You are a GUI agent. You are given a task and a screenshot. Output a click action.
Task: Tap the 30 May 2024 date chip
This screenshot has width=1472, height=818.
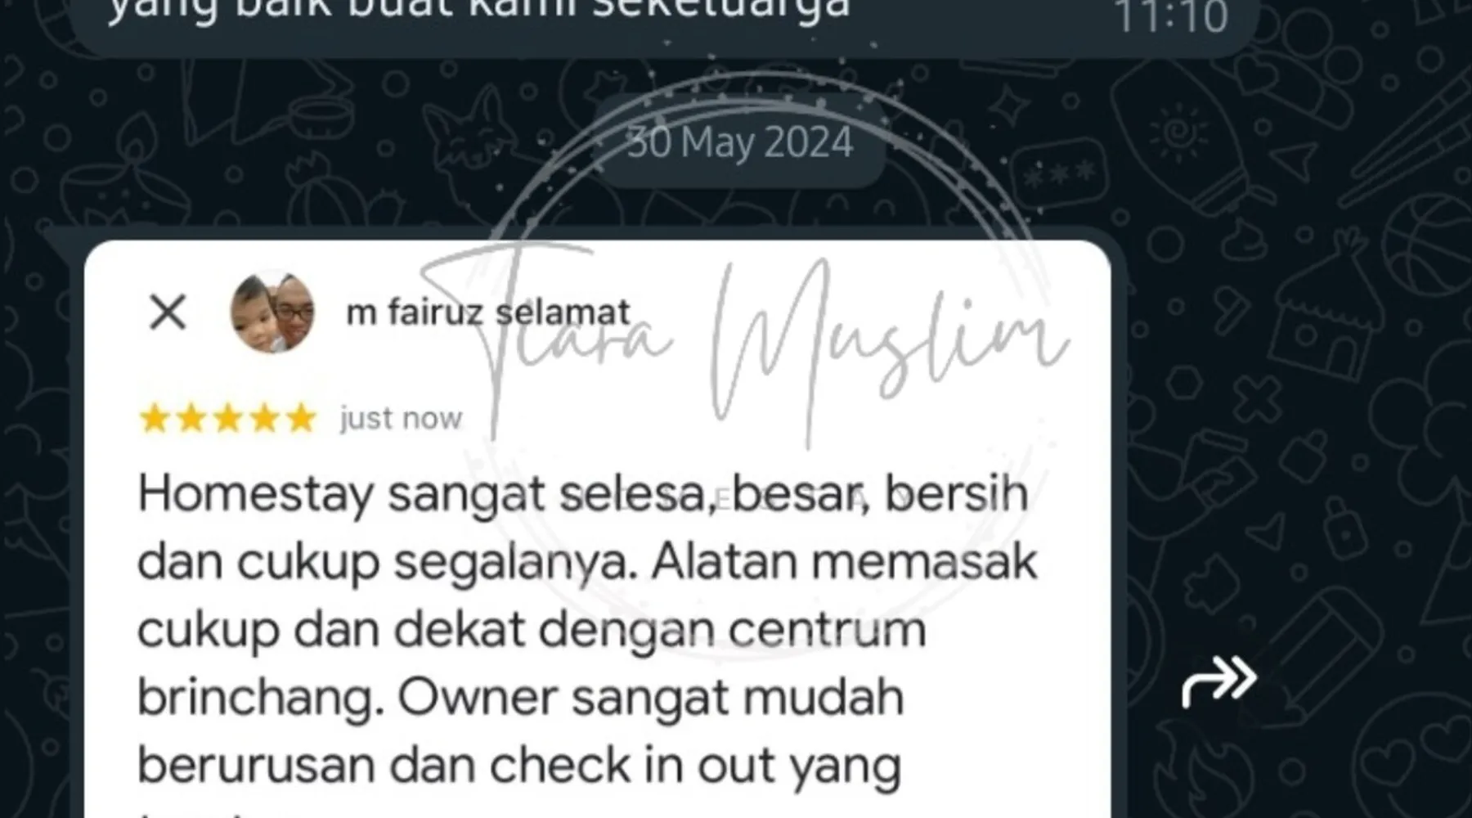pyautogui.click(x=740, y=142)
